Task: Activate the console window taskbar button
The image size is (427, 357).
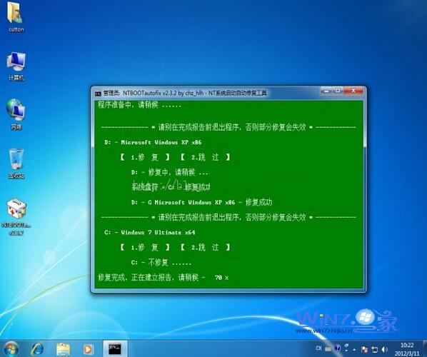Action: [x=115, y=348]
